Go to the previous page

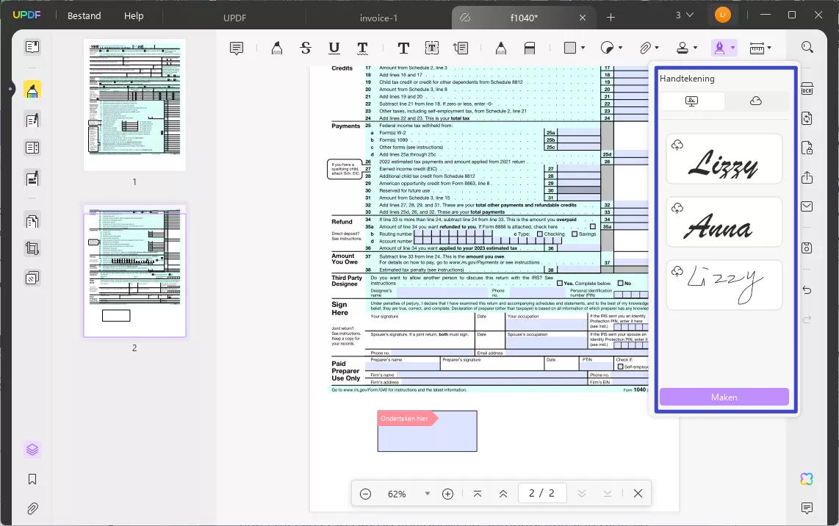[503, 494]
